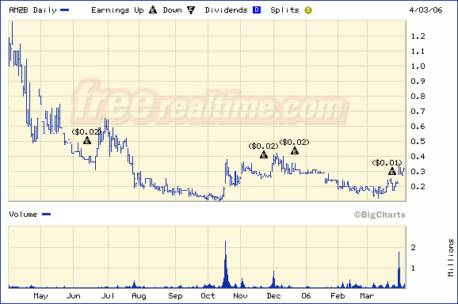This screenshot has height=304, width=458.
Task: Click the ©BigCharts credit text
Action: [380, 215]
